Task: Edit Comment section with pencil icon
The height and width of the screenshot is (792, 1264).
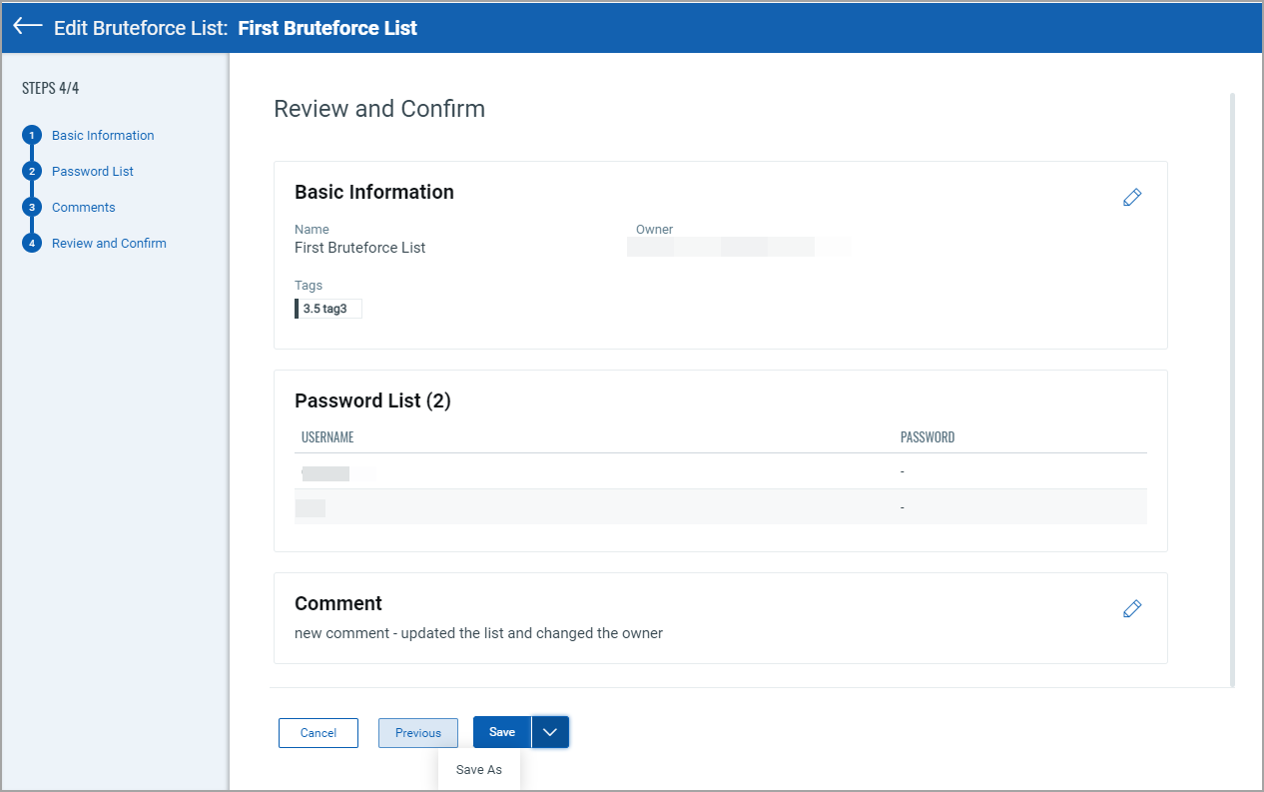Action: (1131, 609)
